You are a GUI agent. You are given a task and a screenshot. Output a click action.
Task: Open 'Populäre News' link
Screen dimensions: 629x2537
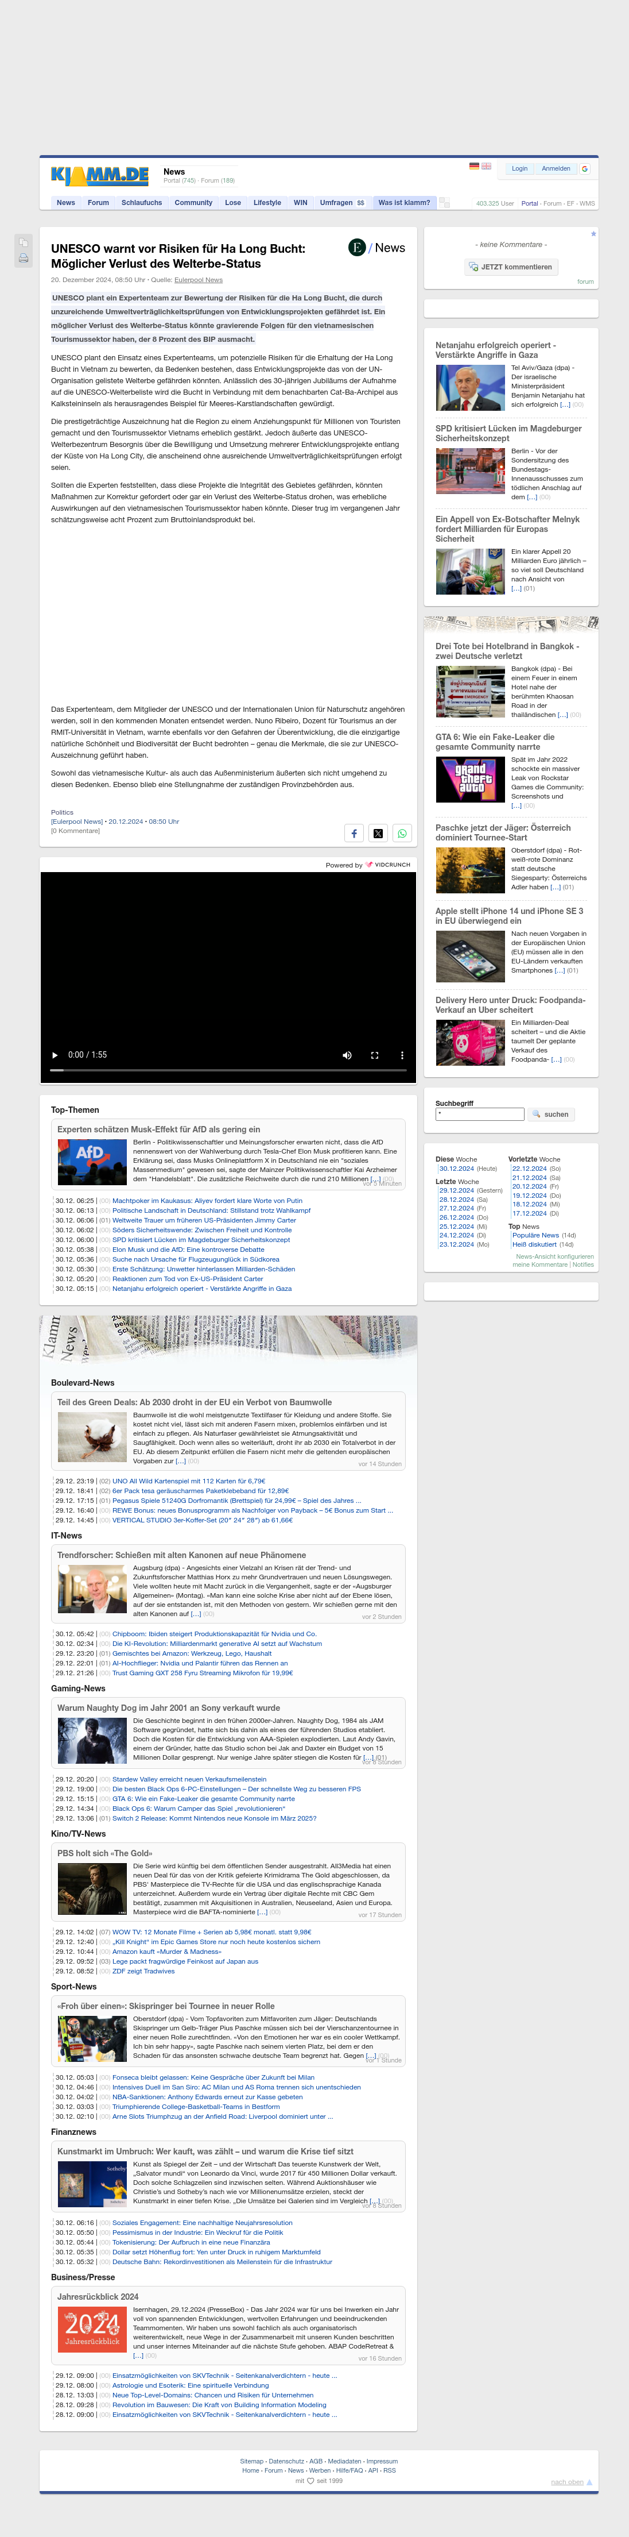pos(535,1235)
